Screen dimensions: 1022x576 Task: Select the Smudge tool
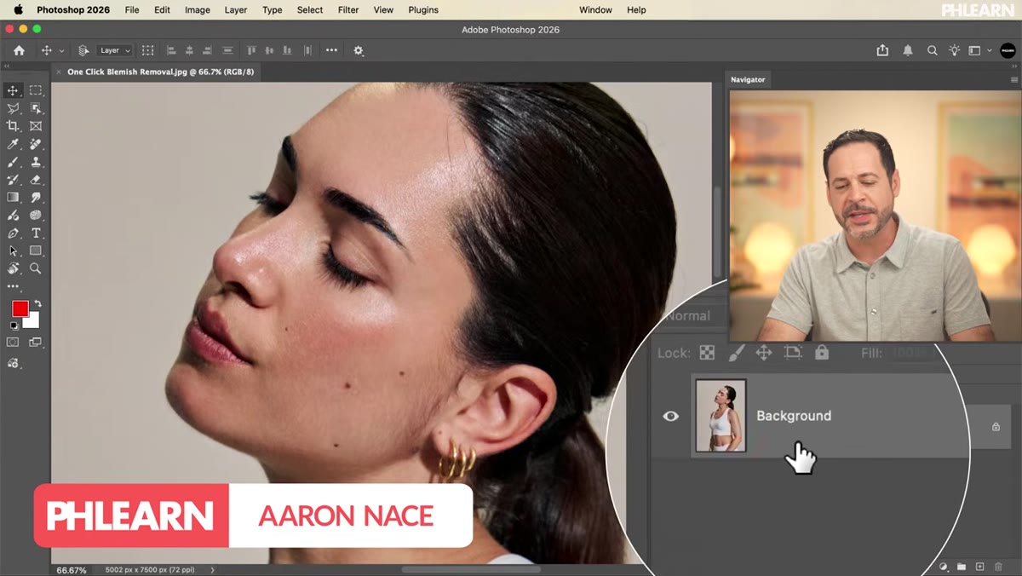(x=36, y=198)
